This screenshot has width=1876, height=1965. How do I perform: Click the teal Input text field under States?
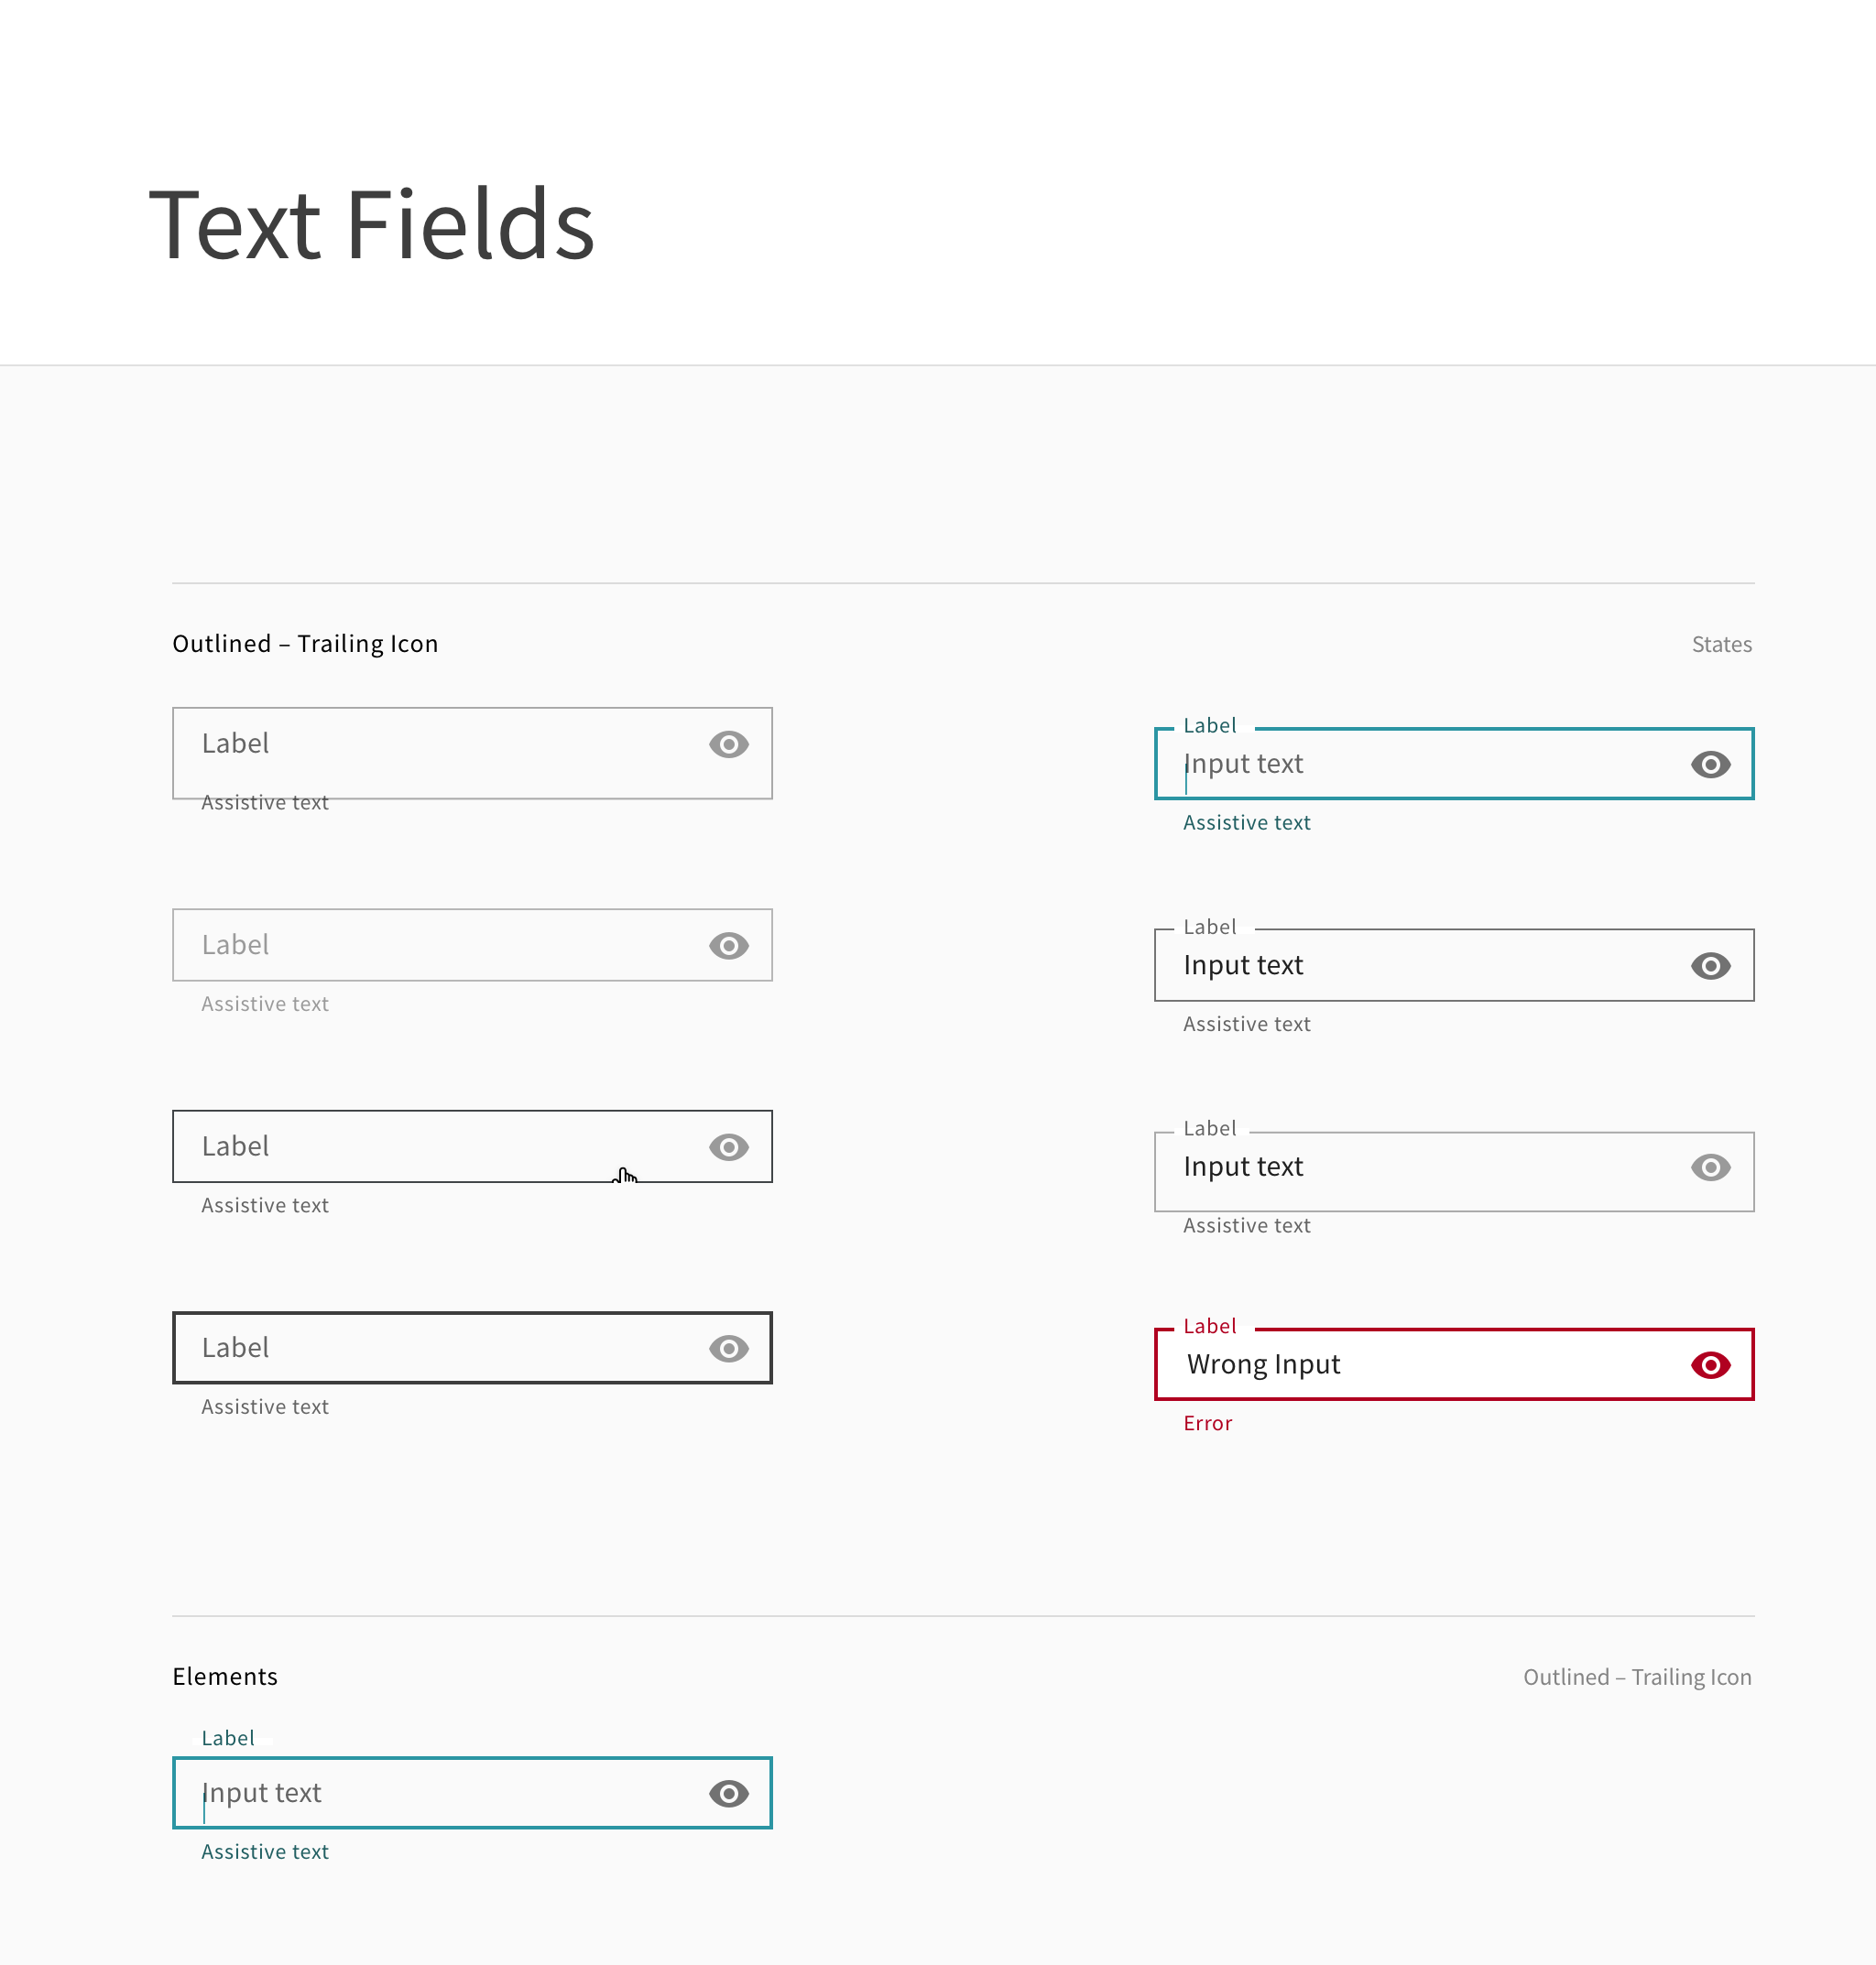1454,764
